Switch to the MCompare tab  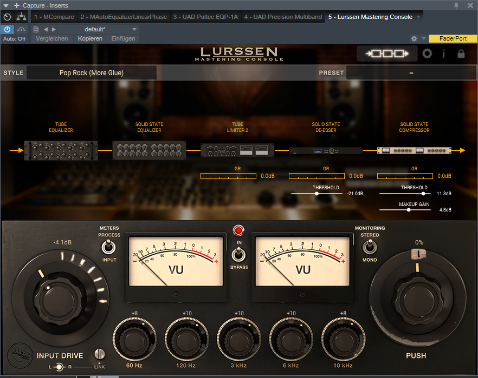54,17
